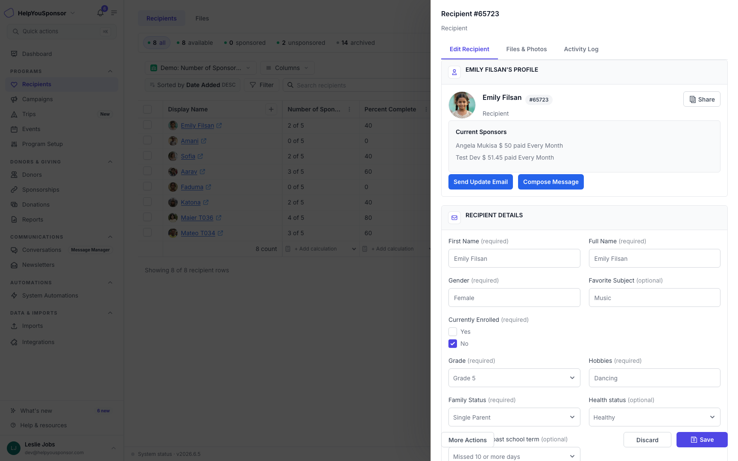The height and width of the screenshot is (461, 738).
Task: Click the Save button
Action: click(x=702, y=440)
